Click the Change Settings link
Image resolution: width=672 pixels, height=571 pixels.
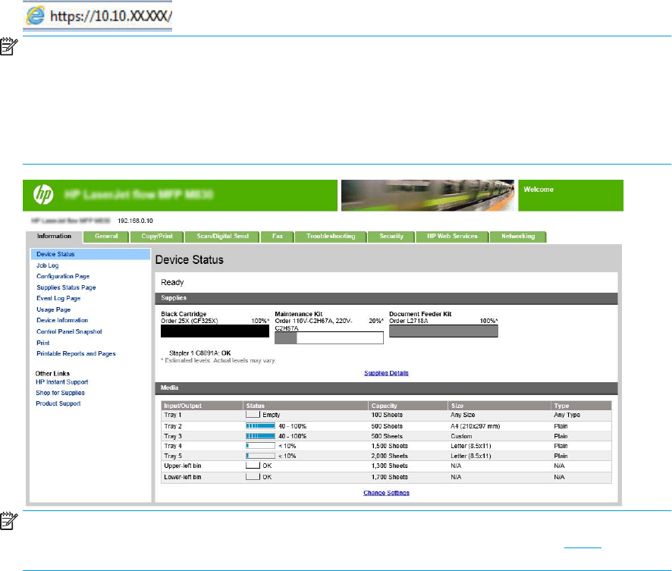pos(387,493)
